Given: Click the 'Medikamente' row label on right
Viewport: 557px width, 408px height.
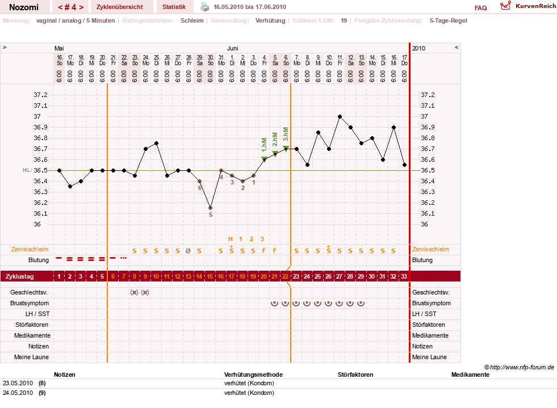Looking at the screenshot, I should click(x=430, y=335).
